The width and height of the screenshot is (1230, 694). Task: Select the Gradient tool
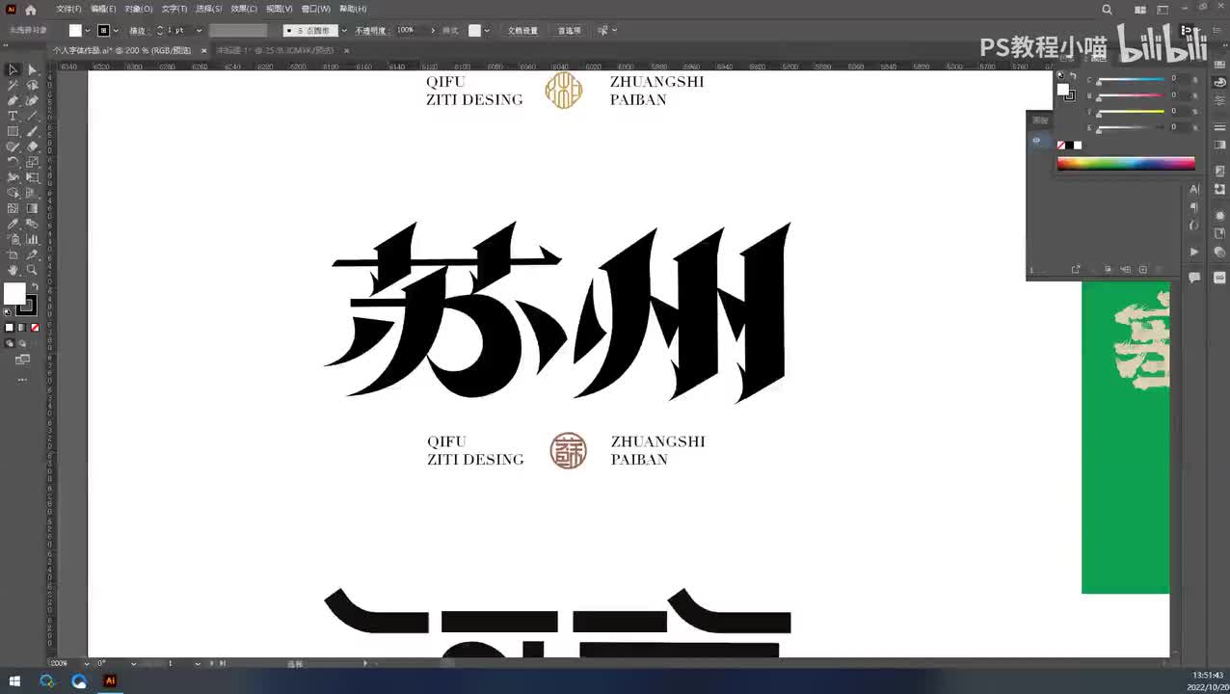click(x=32, y=208)
